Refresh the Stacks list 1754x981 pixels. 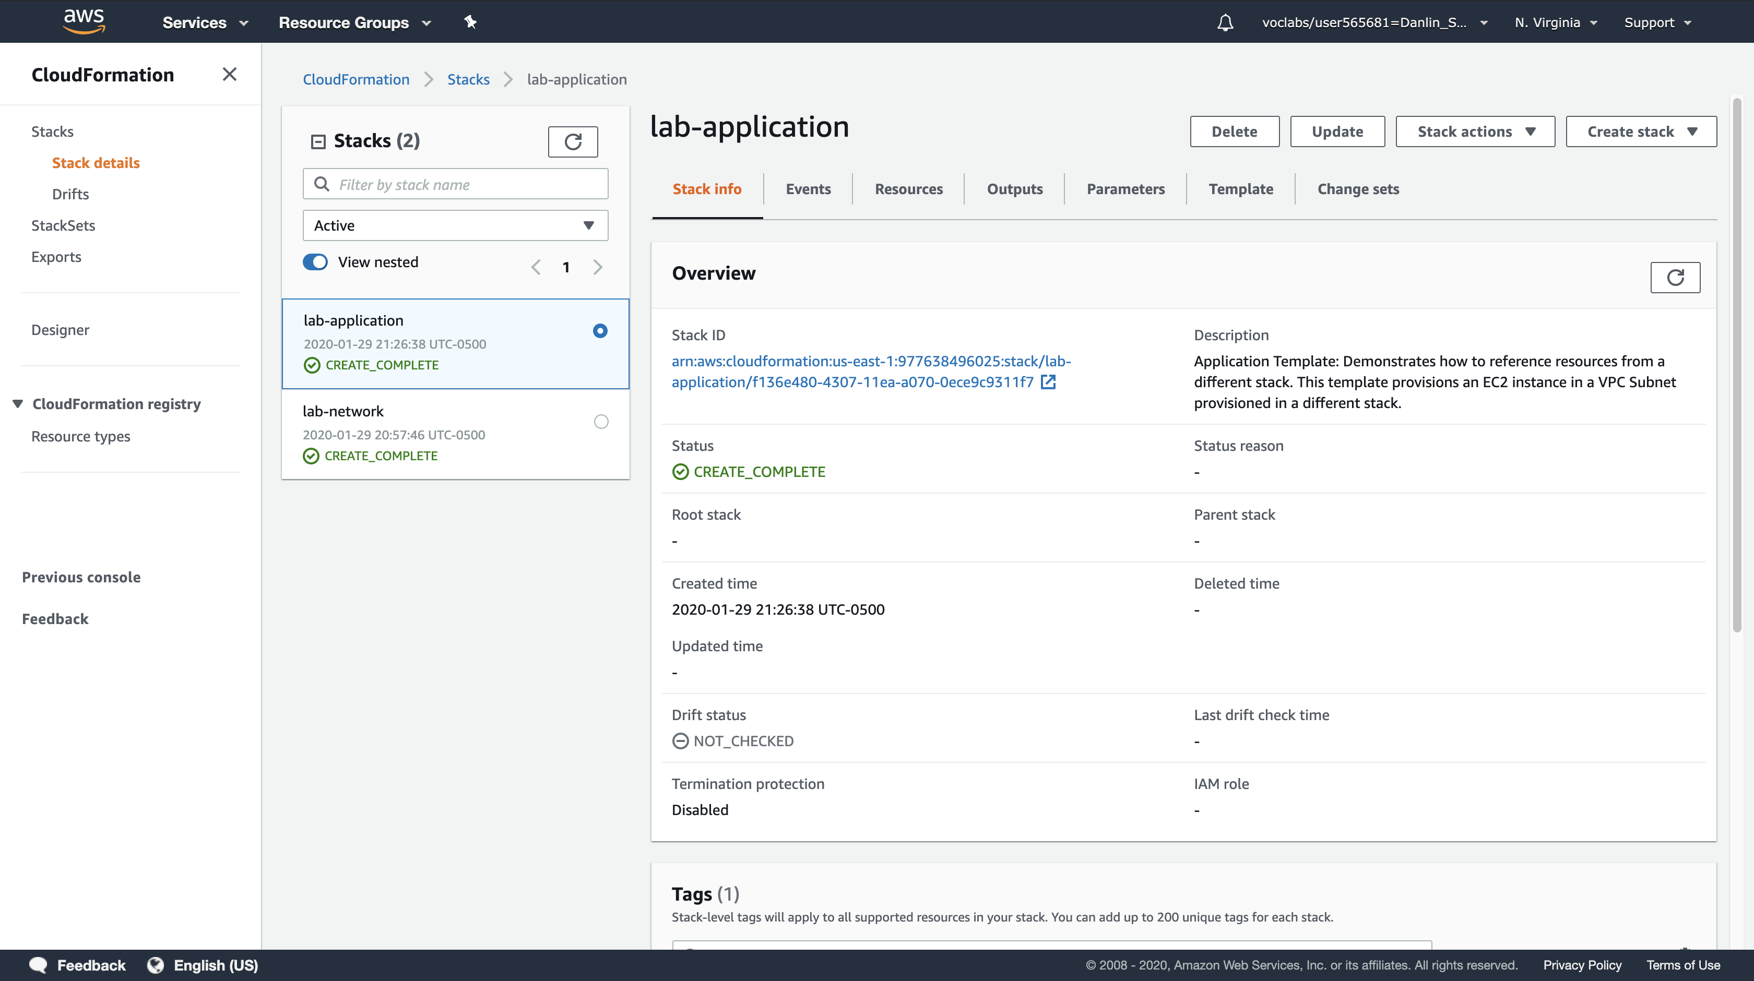point(573,141)
